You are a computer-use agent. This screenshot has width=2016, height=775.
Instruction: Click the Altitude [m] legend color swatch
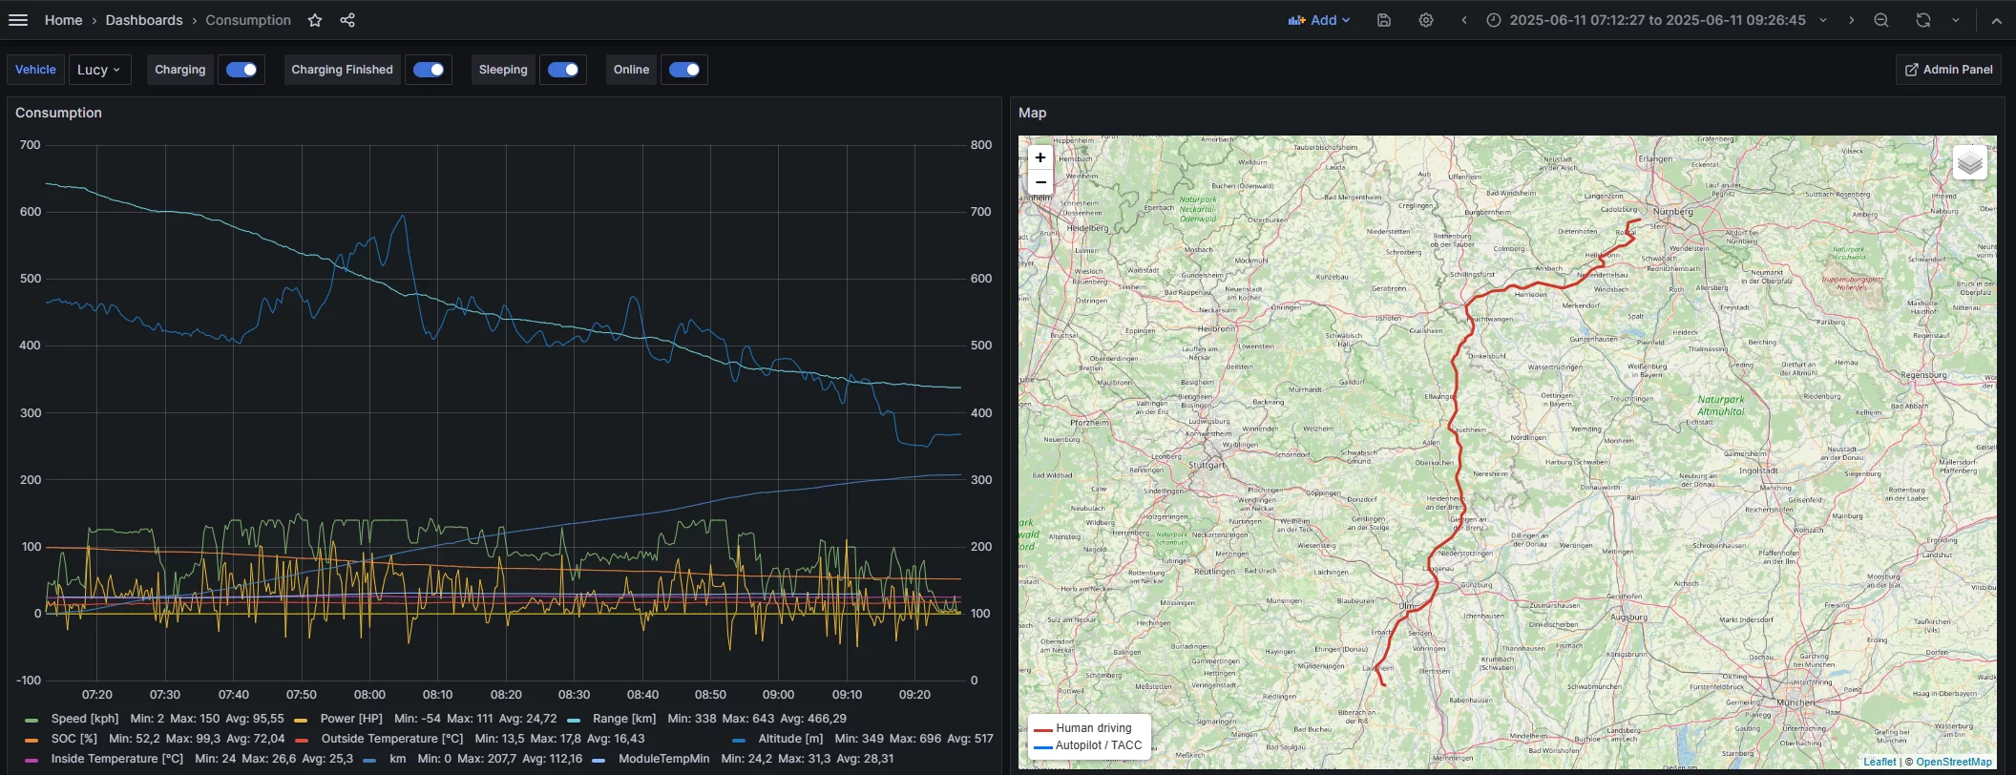click(x=739, y=740)
